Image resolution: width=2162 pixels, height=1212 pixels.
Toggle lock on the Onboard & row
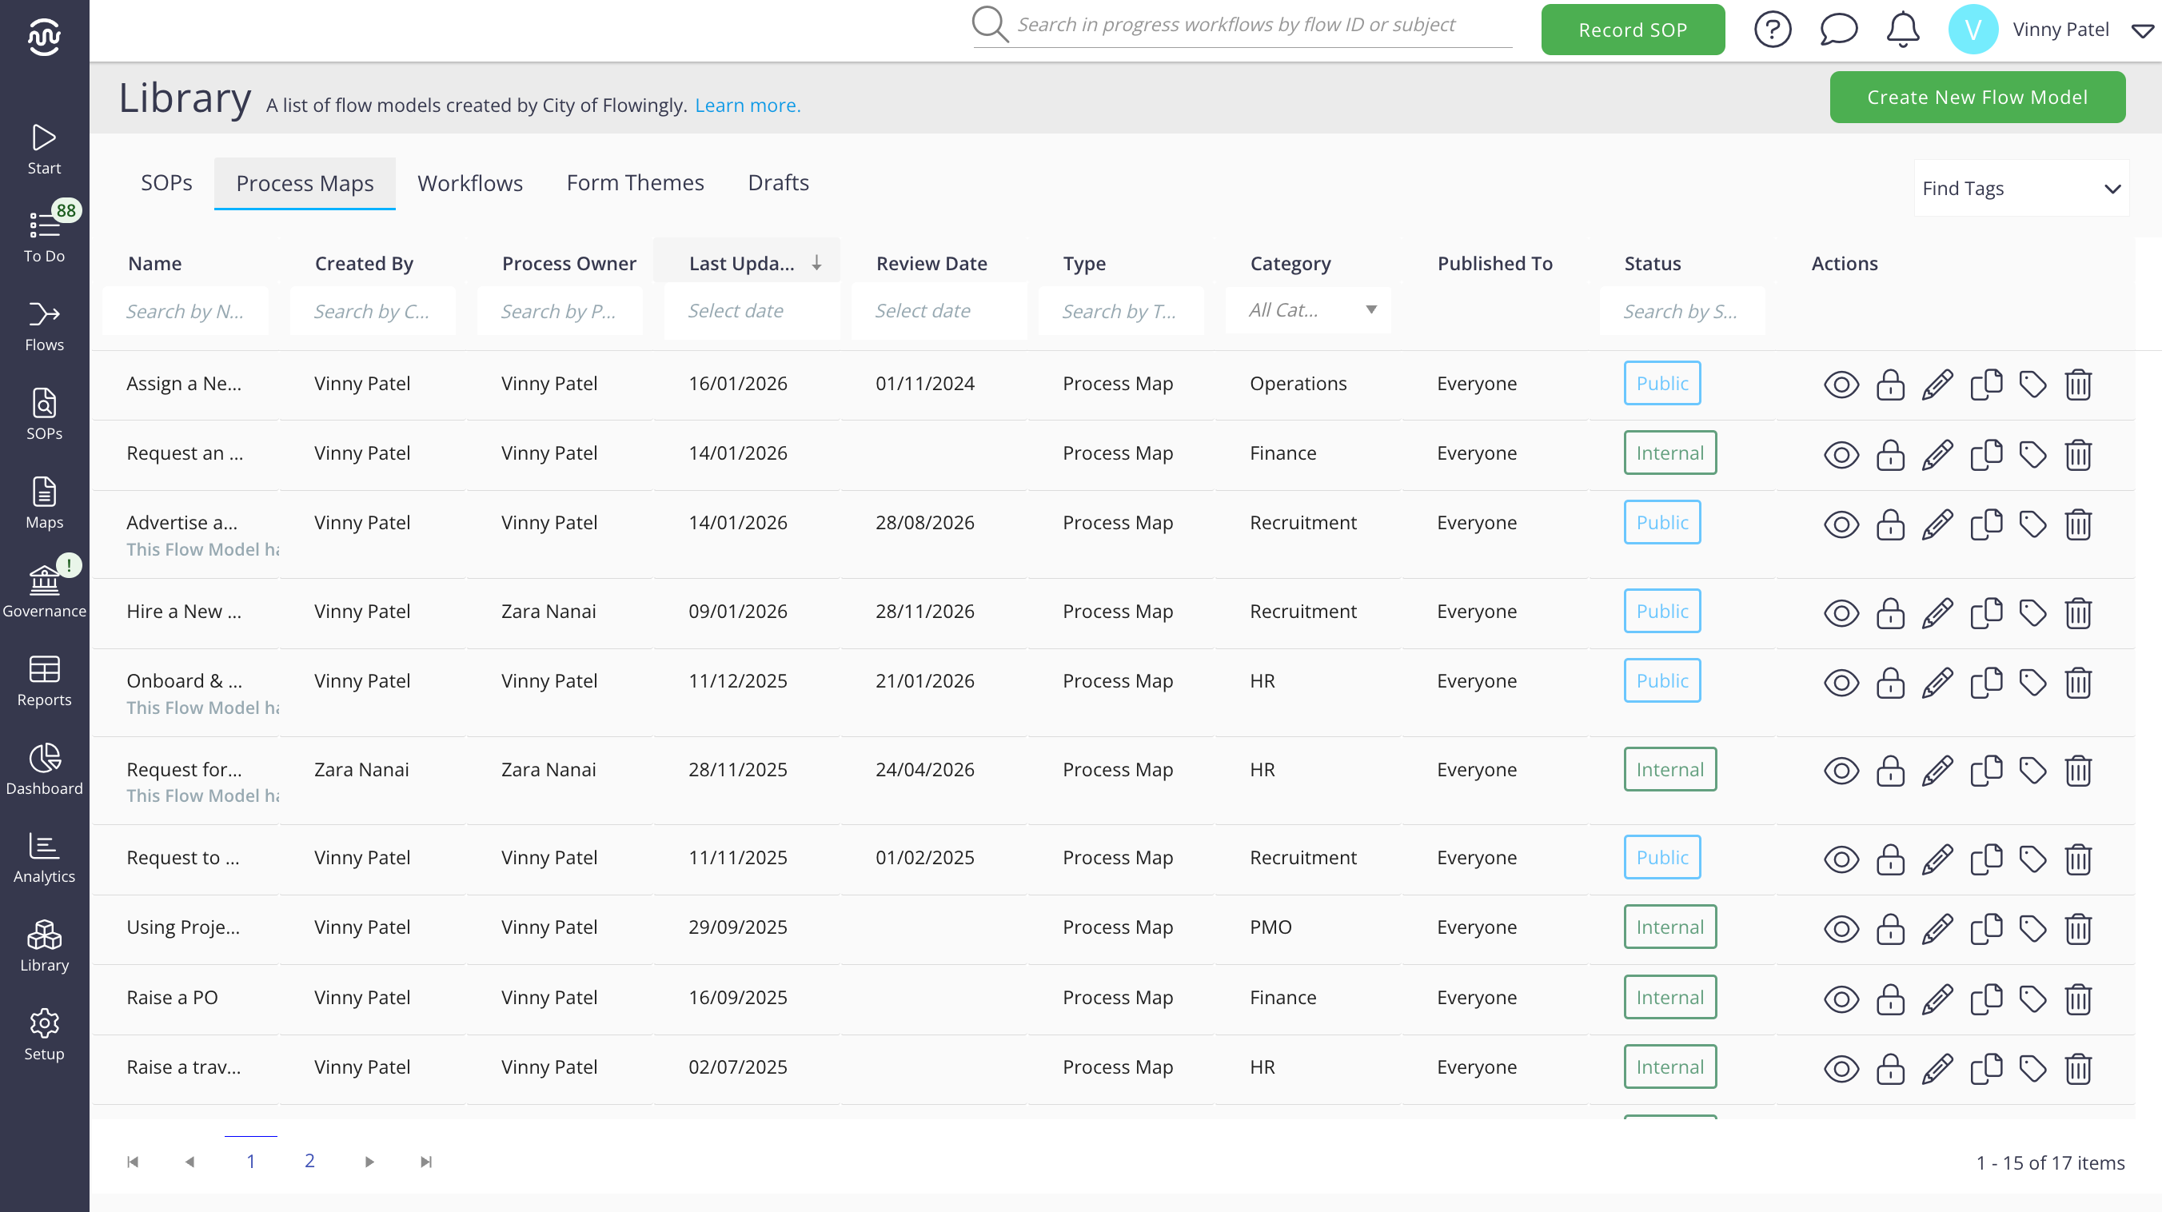1890,683
